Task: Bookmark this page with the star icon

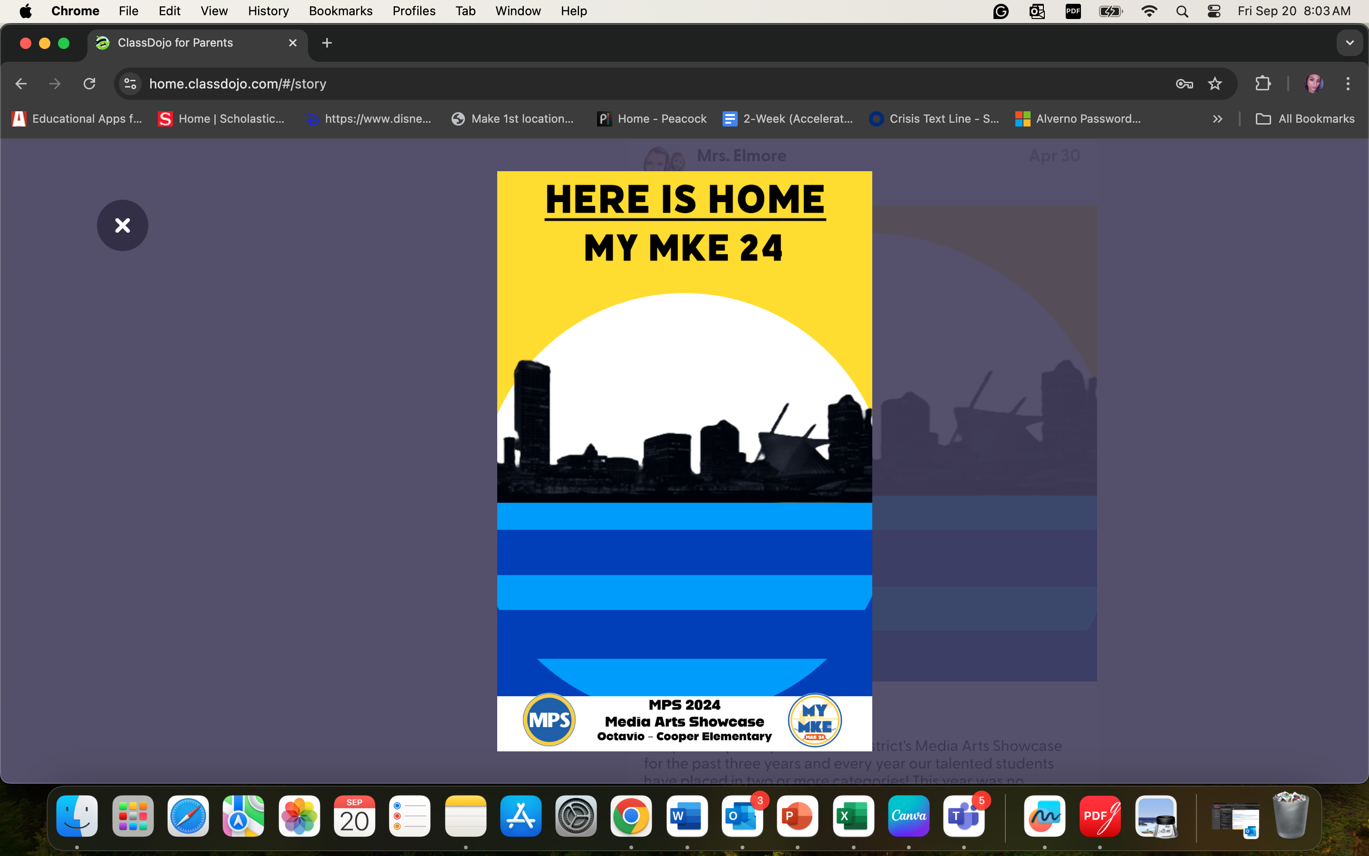Action: [1215, 84]
